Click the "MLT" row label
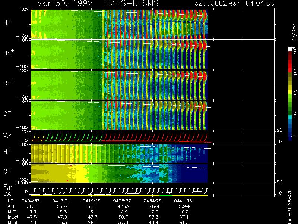This screenshot has width=298, height=224. pos(12,212)
